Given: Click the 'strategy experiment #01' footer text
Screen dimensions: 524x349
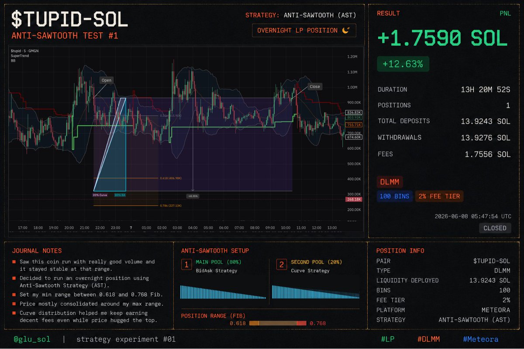Looking at the screenshot, I should [x=126, y=339].
